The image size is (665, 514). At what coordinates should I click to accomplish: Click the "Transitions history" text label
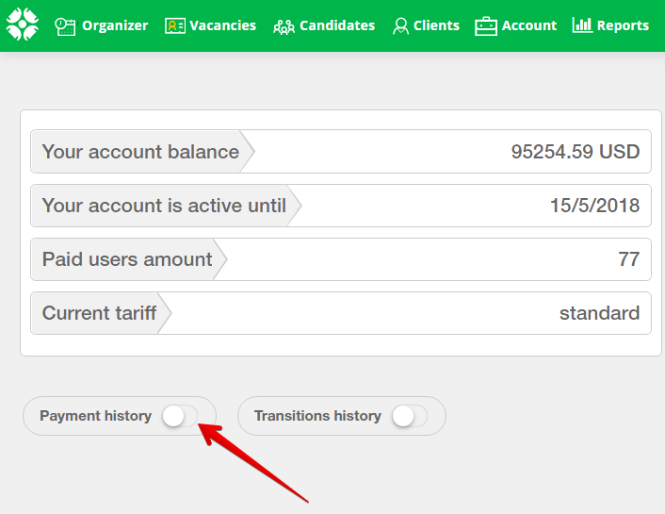pyautogui.click(x=317, y=416)
